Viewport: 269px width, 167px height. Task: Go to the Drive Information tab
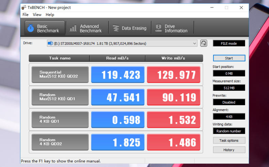point(172,28)
